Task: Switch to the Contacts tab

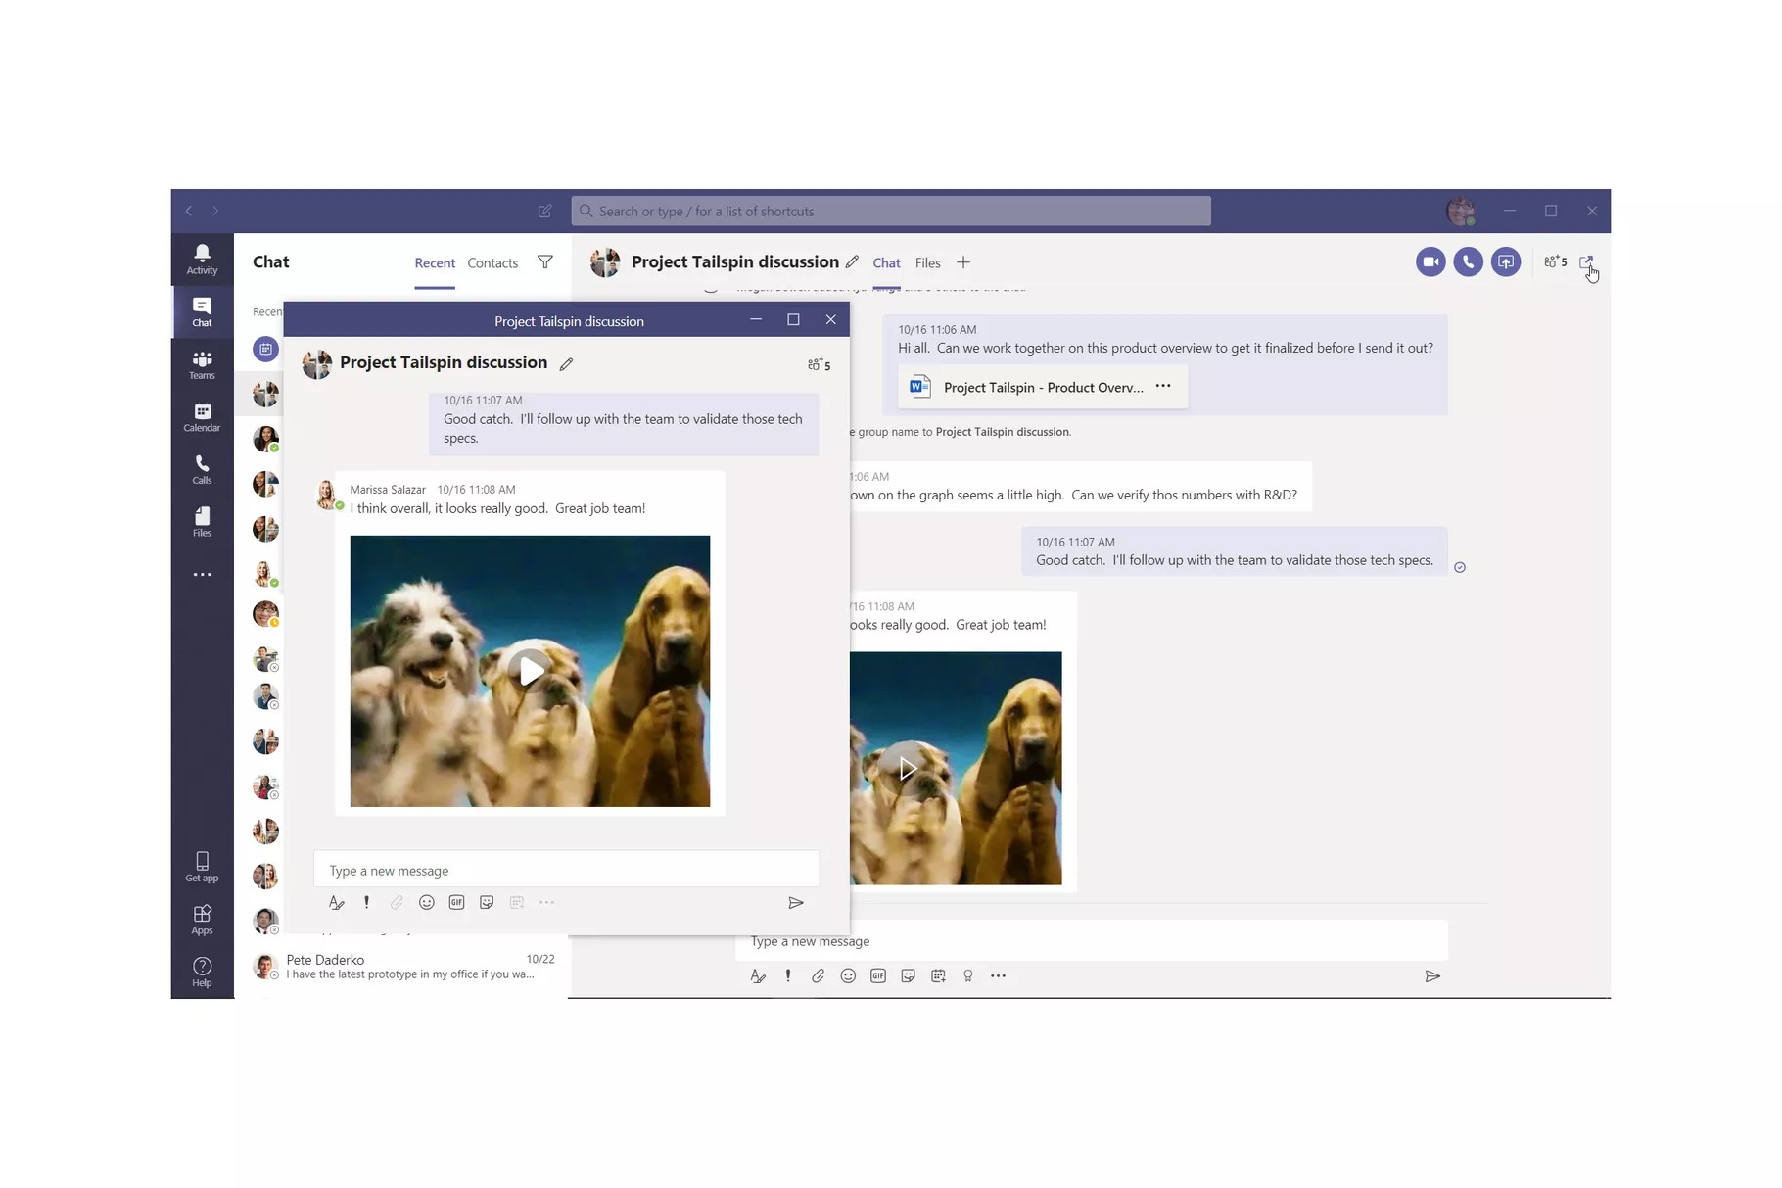Action: pos(492,263)
